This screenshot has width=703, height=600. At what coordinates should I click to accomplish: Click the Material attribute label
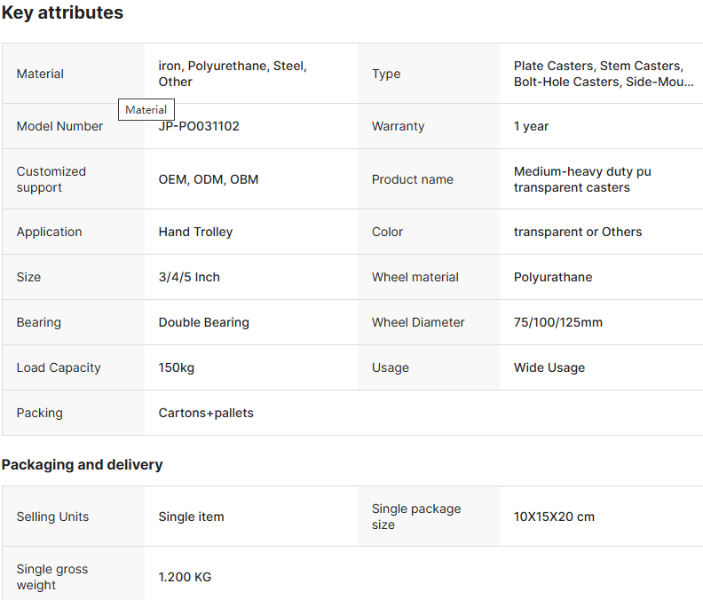[x=40, y=74]
